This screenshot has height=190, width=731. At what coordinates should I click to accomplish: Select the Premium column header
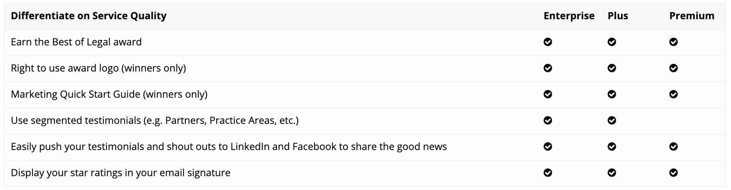(x=692, y=16)
